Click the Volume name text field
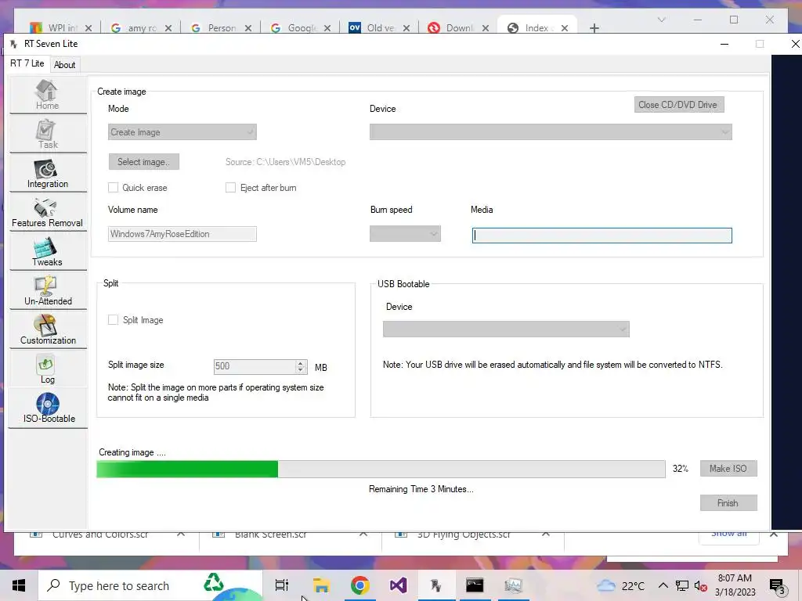802x601 pixels. click(x=182, y=234)
